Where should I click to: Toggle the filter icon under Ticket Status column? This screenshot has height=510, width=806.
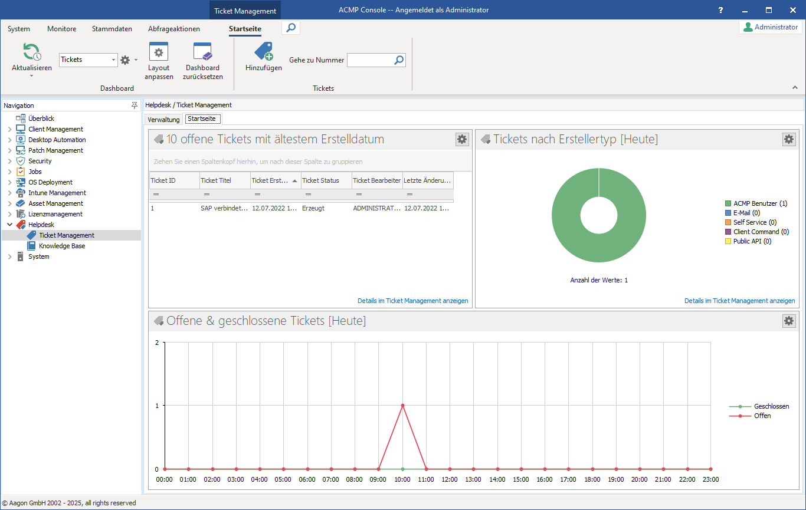(x=308, y=194)
